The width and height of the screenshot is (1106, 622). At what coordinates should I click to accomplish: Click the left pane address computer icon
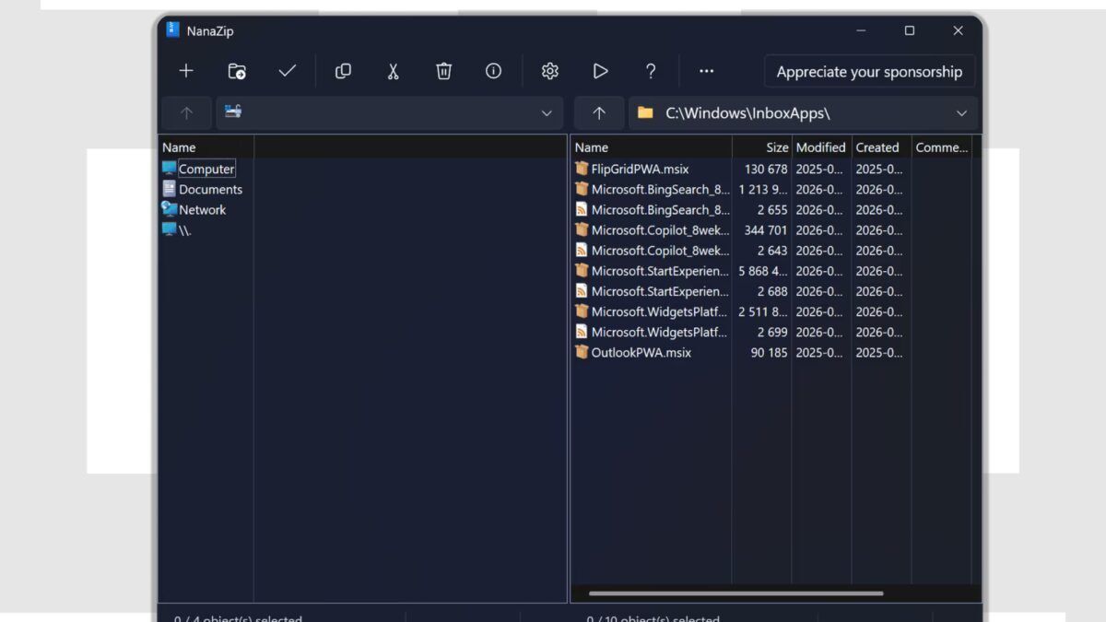[233, 111]
